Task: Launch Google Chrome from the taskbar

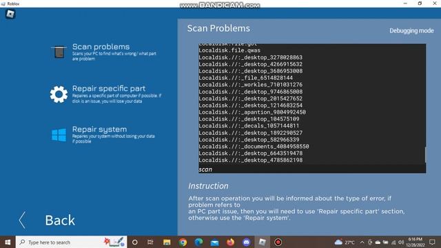Action: pos(183,242)
